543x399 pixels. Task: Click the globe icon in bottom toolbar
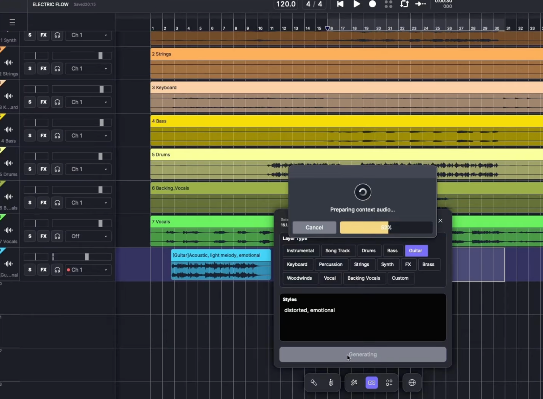coord(412,383)
